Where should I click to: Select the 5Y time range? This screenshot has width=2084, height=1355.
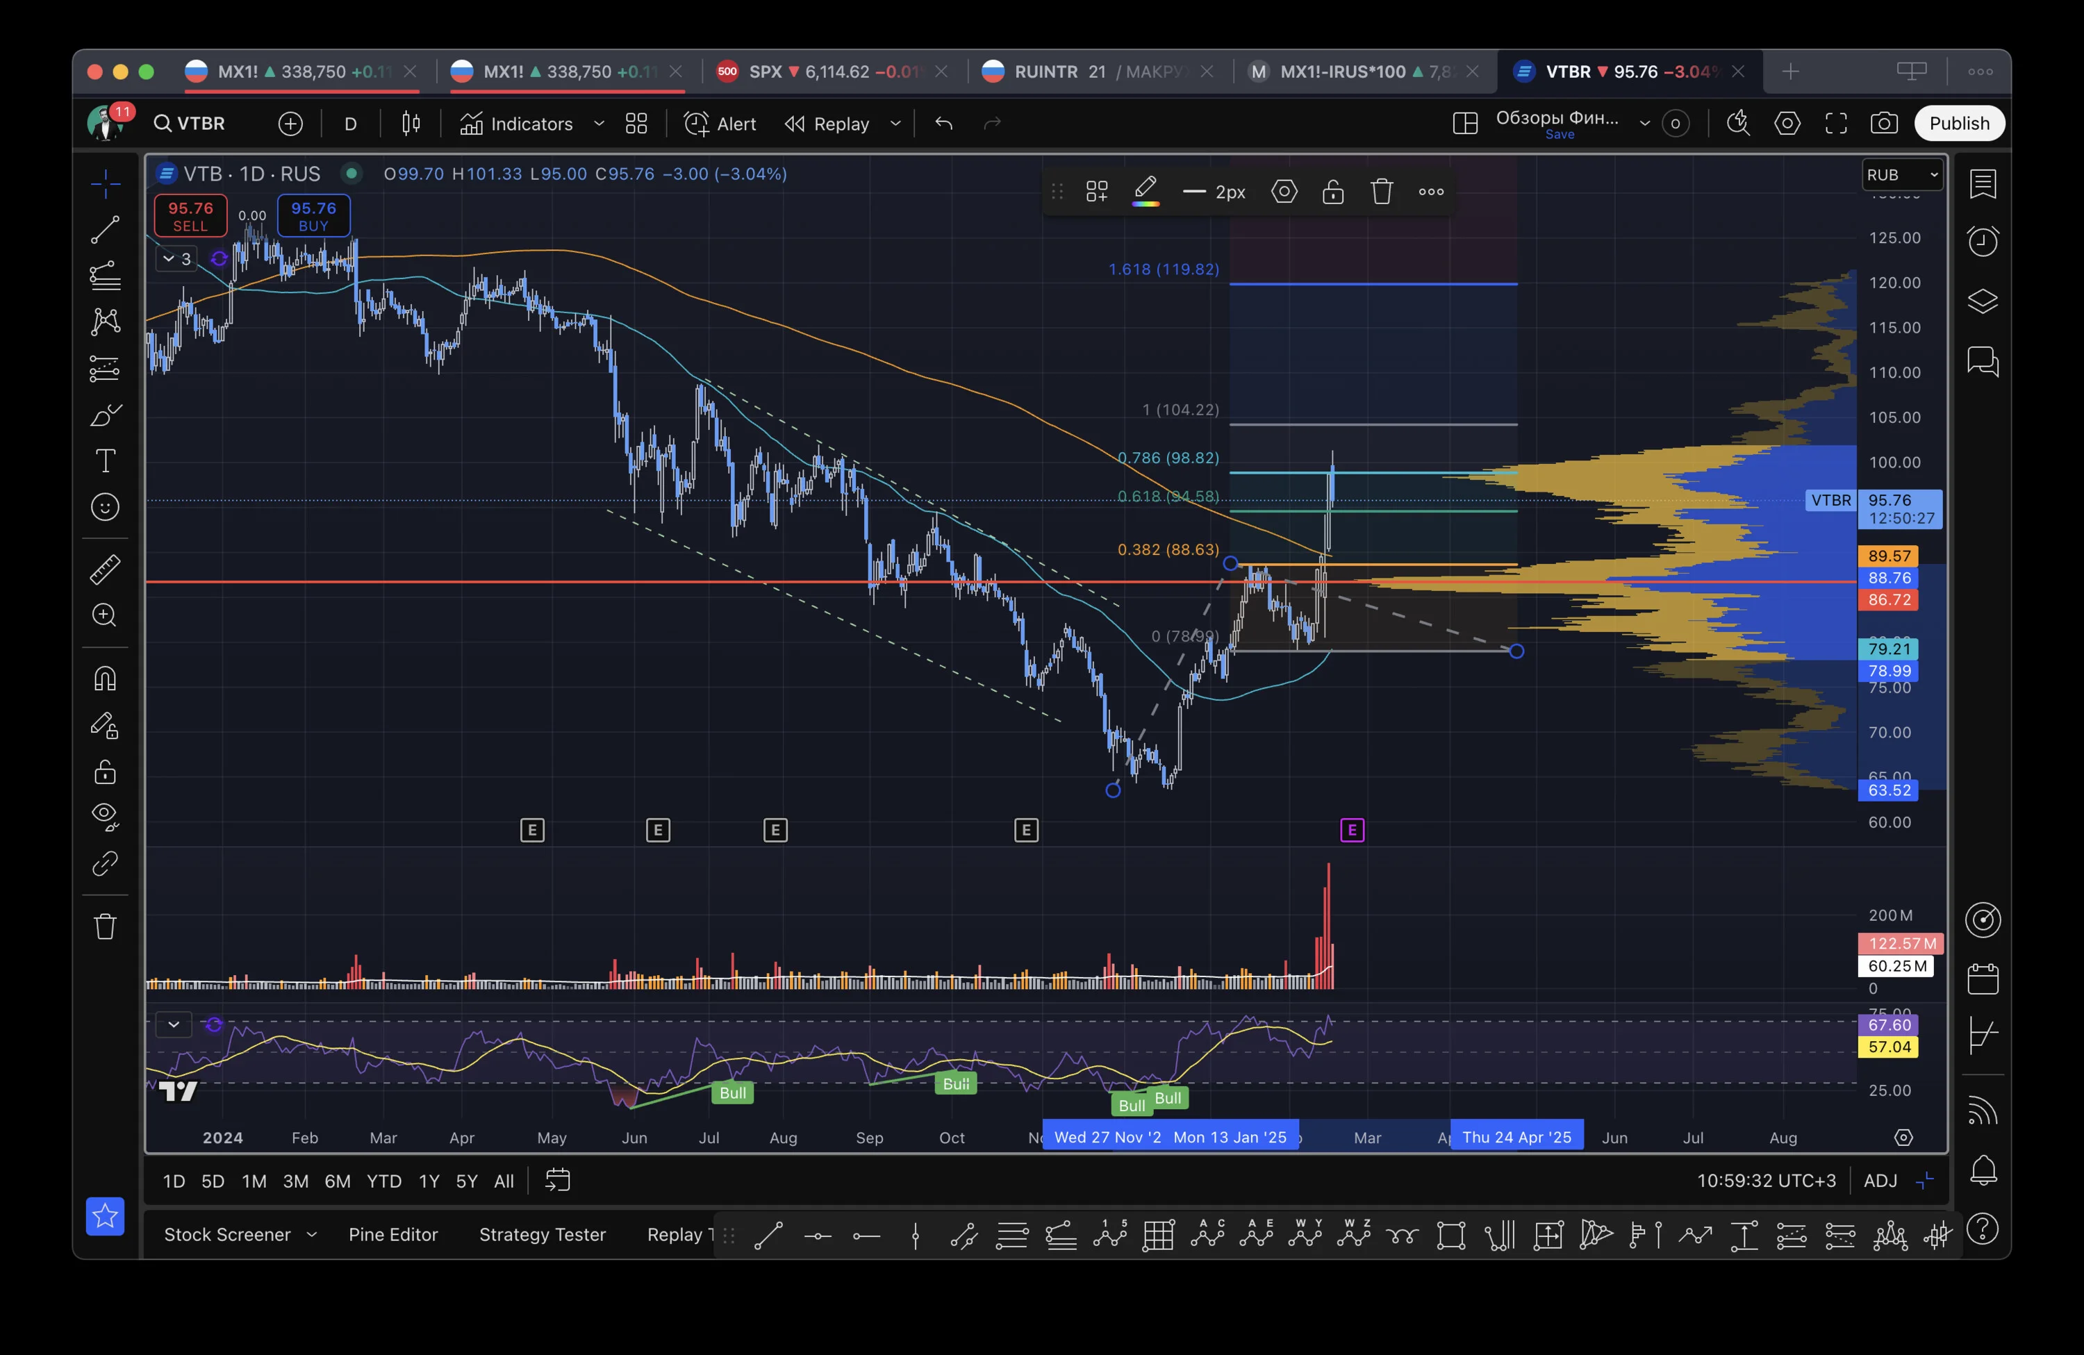tap(467, 1181)
